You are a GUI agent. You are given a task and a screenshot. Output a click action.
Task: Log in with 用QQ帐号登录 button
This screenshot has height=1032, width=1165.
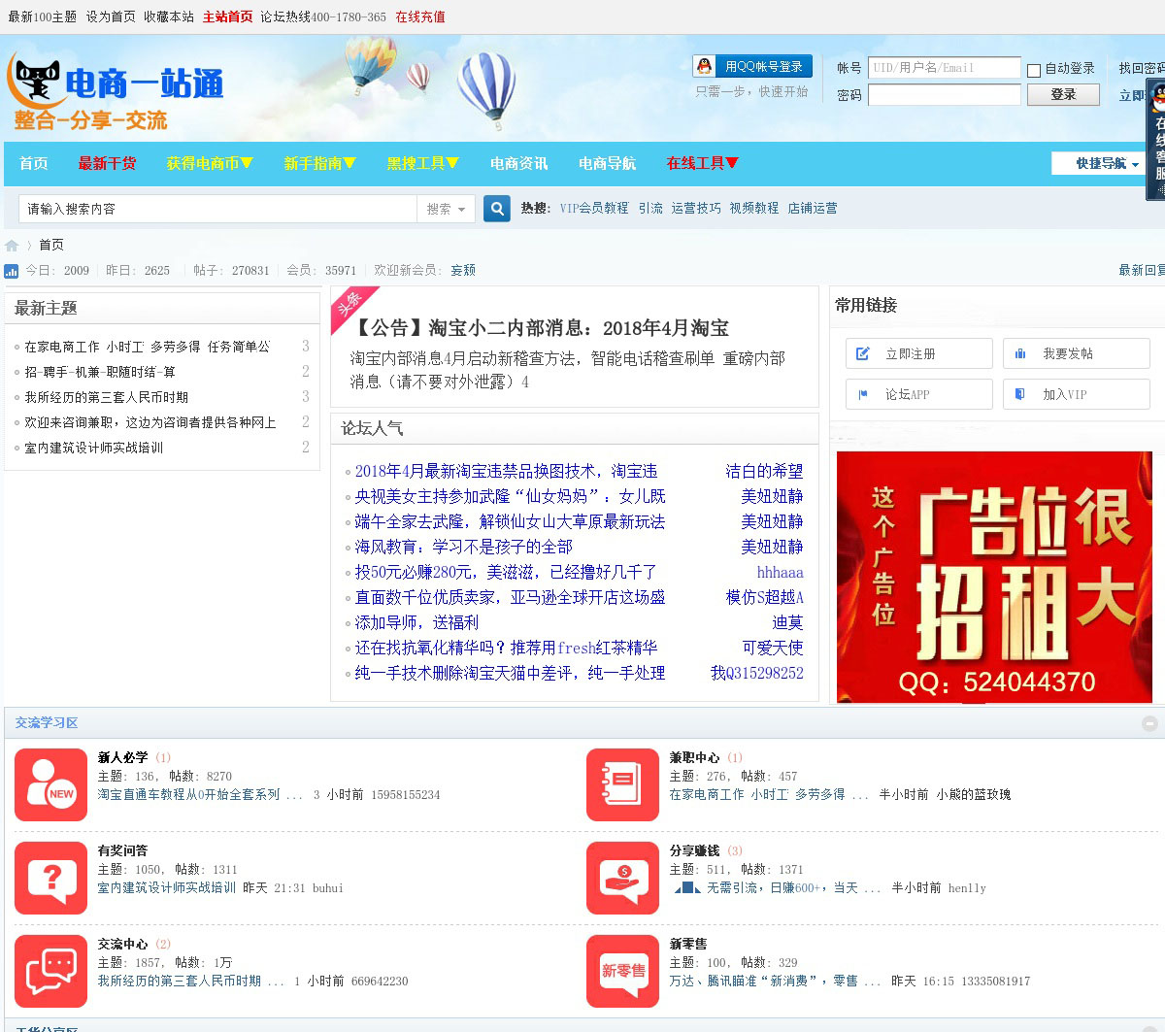(x=751, y=66)
